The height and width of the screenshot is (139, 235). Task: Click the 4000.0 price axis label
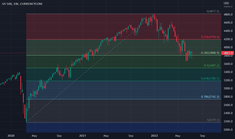tap(228, 47)
